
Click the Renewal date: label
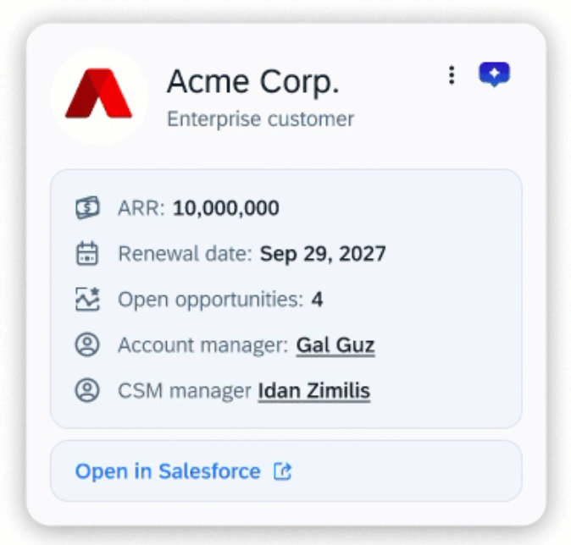click(x=186, y=254)
